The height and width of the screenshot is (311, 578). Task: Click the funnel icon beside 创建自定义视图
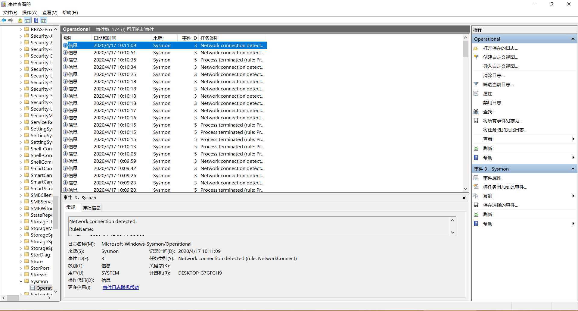click(476, 57)
